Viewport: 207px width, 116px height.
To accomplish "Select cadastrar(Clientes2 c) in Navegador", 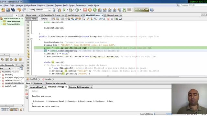I will (14, 81).
